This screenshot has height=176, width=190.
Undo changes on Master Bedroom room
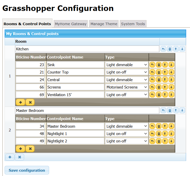coord(163,110)
